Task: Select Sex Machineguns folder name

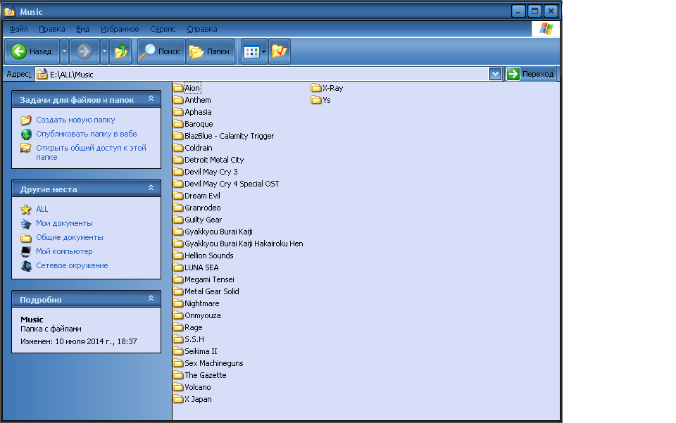Action: click(214, 364)
